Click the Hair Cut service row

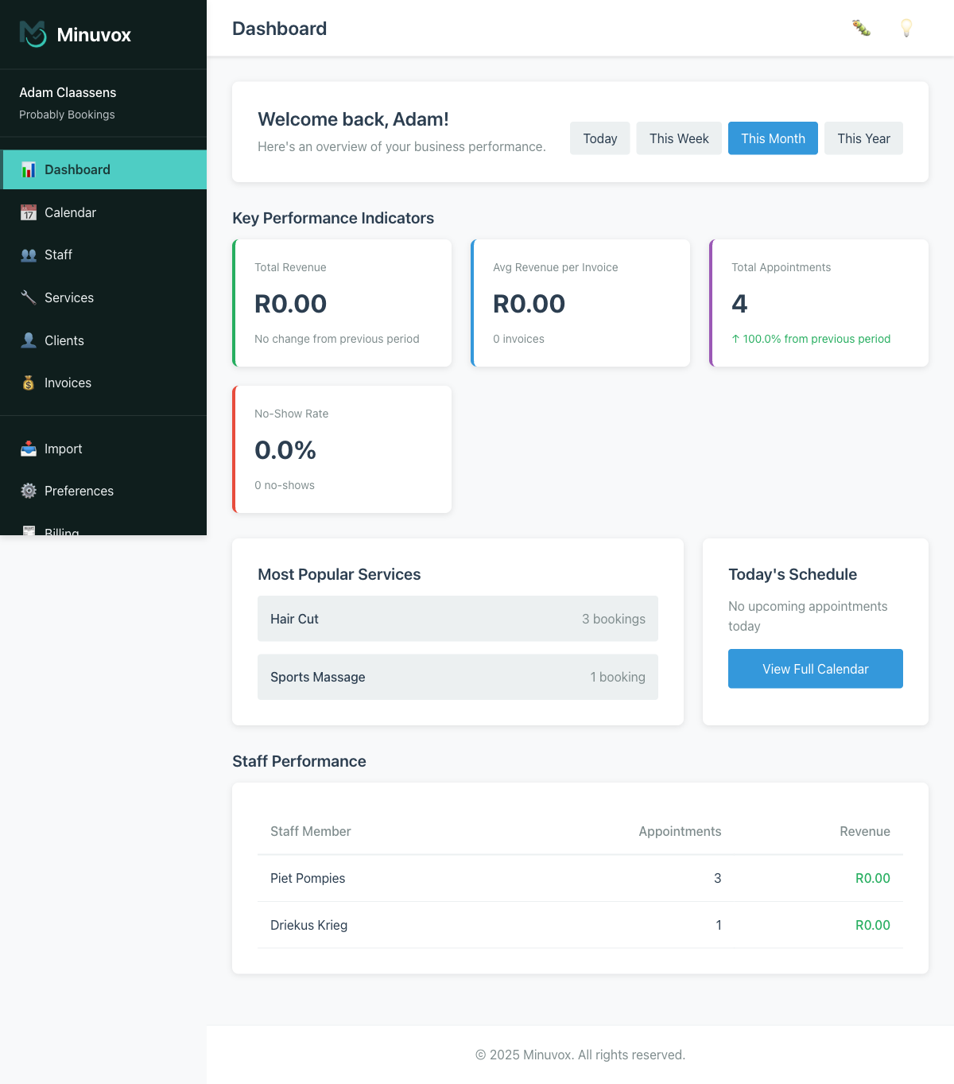pyautogui.click(x=457, y=618)
